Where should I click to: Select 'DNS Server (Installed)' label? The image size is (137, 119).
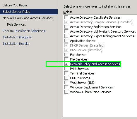pyautogui.click(x=86, y=50)
